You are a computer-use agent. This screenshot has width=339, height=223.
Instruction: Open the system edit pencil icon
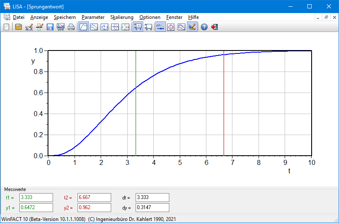(29, 27)
